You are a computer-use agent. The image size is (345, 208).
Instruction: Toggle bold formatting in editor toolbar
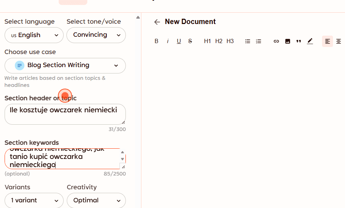(156, 41)
